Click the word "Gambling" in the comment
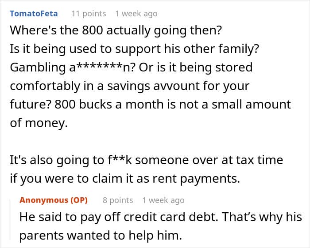310x248 pixels. point(38,68)
